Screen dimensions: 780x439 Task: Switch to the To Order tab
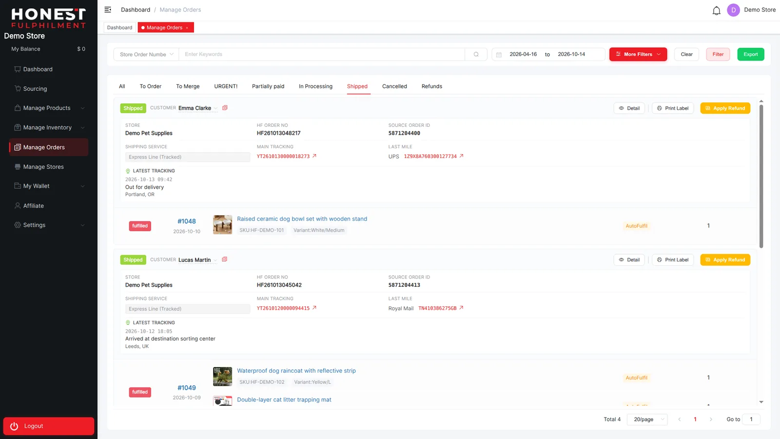[x=151, y=86]
